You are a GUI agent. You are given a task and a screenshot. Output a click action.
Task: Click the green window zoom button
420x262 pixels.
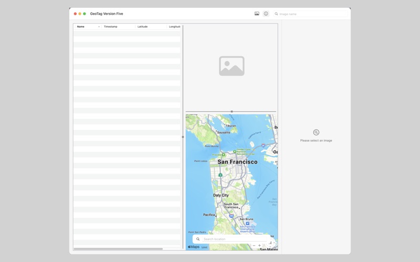coord(85,14)
